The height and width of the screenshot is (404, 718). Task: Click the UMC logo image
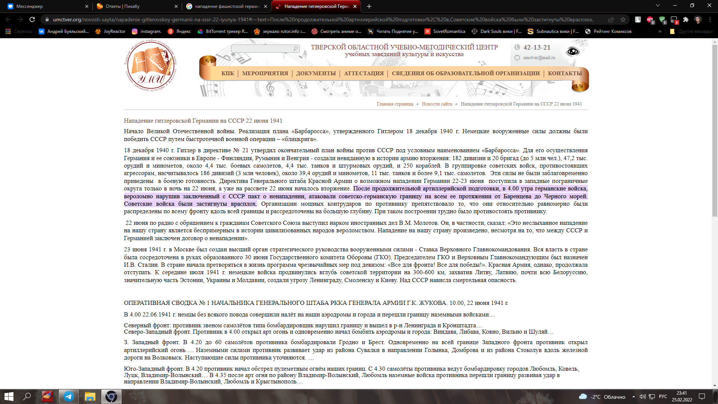[151, 65]
